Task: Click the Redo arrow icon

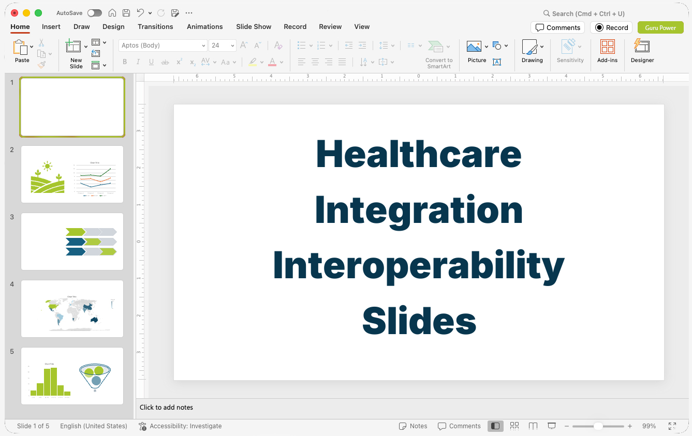Action: [x=161, y=13]
